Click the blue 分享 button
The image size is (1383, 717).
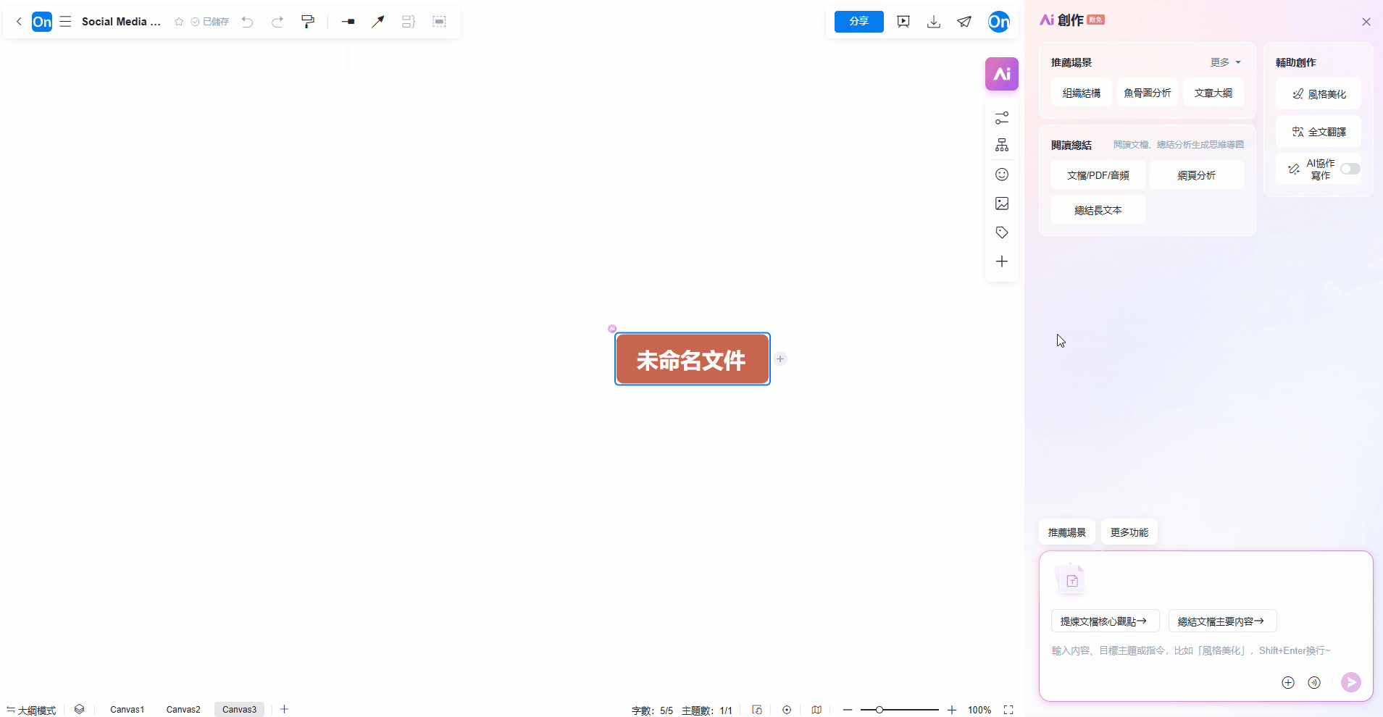coord(858,22)
